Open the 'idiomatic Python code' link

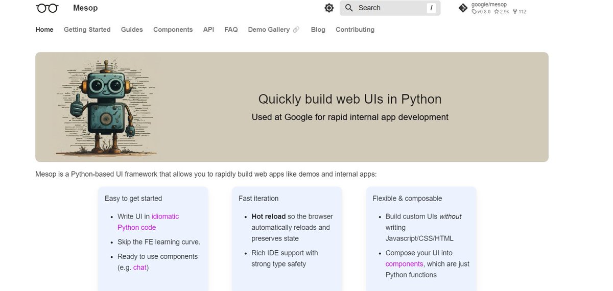(148, 222)
